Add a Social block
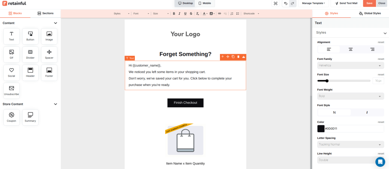The height and width of the screenshot is (169, 389). 11,73
